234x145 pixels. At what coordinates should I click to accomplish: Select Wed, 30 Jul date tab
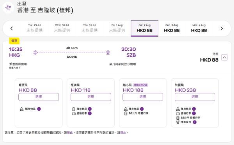tap(62, 28)
